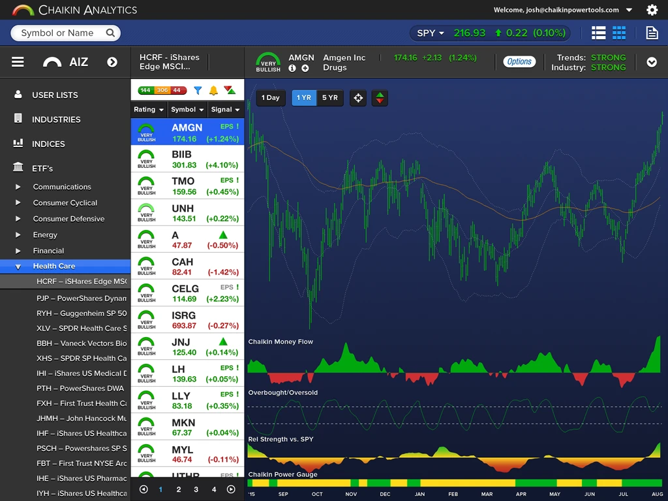The width and height of the screenshot is (668, 501).
Task: Click the ETF's bank icon
Action: coord(18,167)
